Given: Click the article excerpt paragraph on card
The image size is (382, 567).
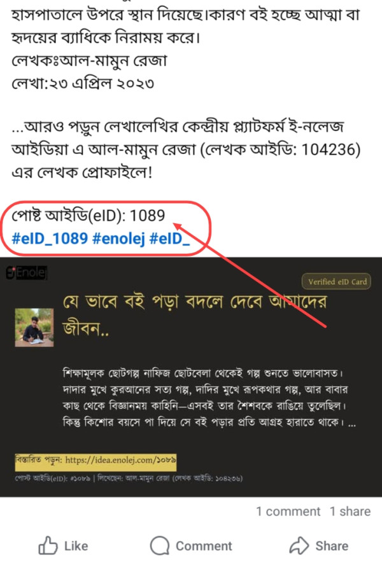Looking at the screenshot, I should (209, 398).
